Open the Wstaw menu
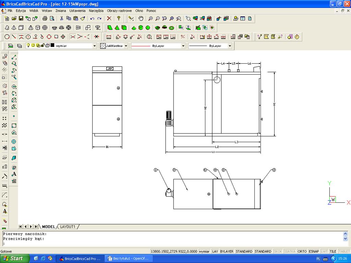The image size is (351, 263). (47, 11)
